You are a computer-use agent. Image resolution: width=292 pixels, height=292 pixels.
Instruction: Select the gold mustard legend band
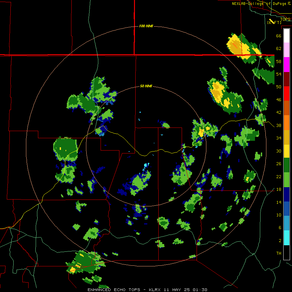point(286,137)
